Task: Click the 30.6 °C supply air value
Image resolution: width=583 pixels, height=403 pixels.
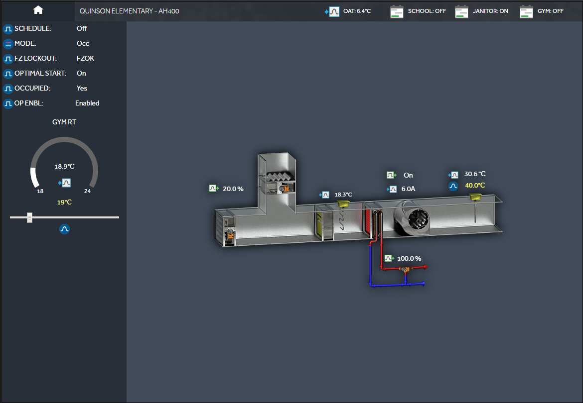Action: (x=475, y=174)
